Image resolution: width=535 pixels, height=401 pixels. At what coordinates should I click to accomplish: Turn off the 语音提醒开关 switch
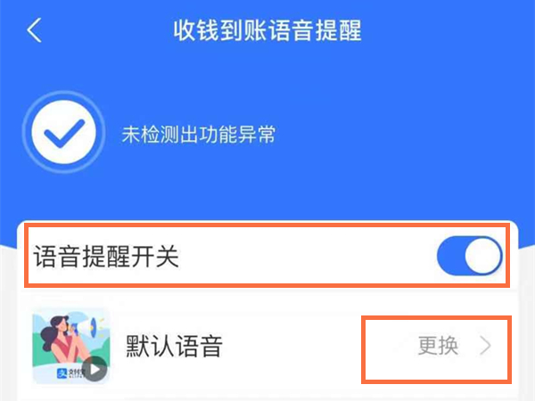point(470,256)
